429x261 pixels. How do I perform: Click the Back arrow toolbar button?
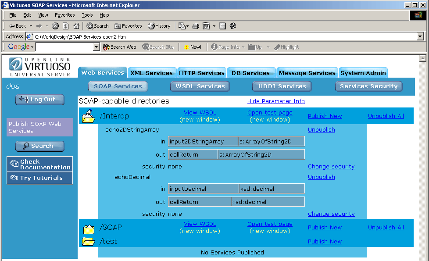17,26
